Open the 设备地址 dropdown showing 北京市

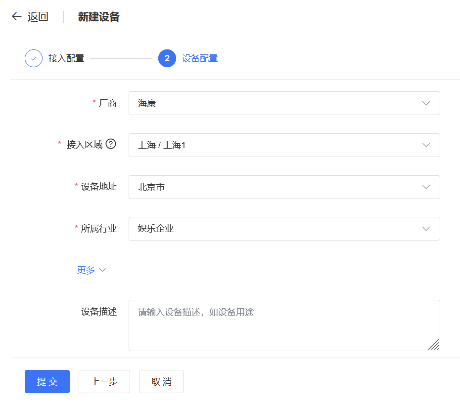(277, 187)
